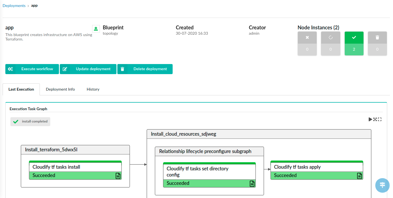Click the fit-to-view crossed arrows icon
The width and height of the screenshot is (393, 198).
375,119
